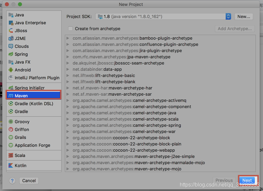Expand bamboo-plugin-archetype entry
The height and width of the screenshot is (191, 263).
68,38
